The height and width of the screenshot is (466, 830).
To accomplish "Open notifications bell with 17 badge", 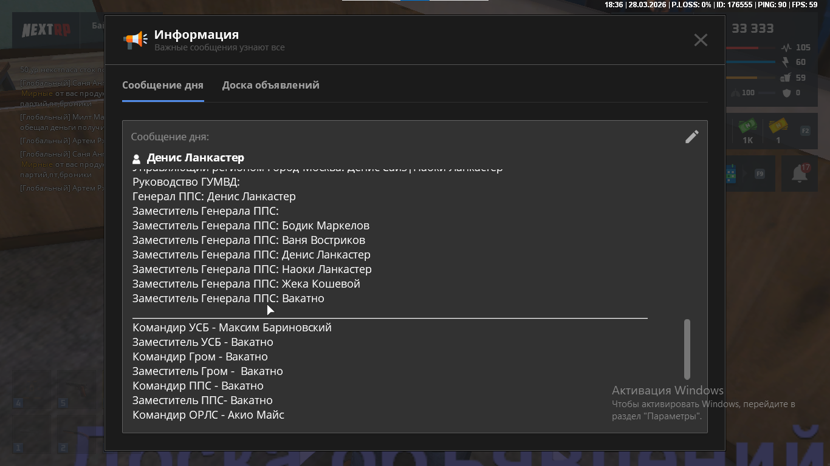I will point(799,174).
